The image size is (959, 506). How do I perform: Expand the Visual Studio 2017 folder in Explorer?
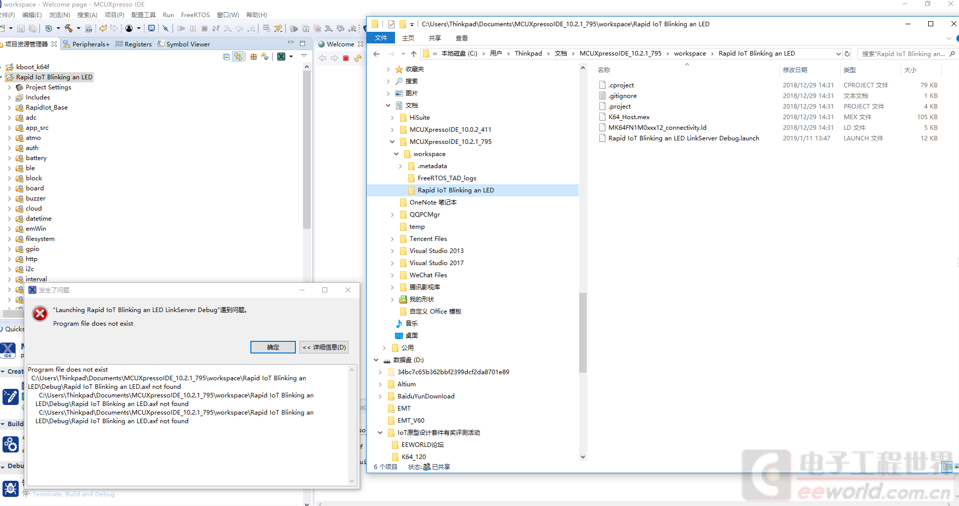tap(393, 263)
